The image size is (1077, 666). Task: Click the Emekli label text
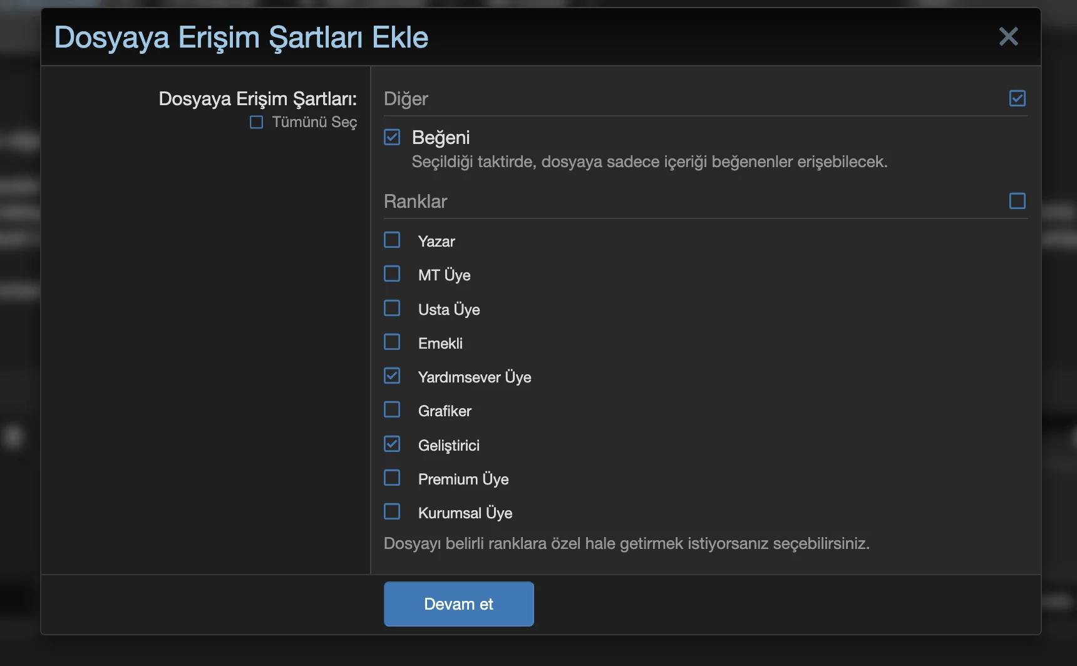pyautogui.click(x=440, y=344)
